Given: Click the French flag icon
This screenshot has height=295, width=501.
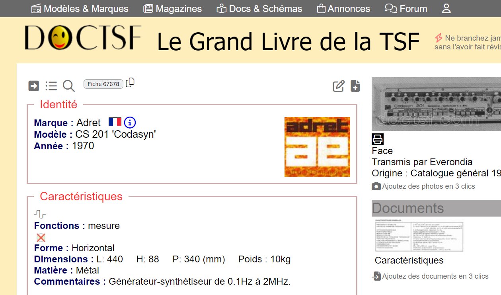Looking at the screenshot, I should [x=115, y=122].
